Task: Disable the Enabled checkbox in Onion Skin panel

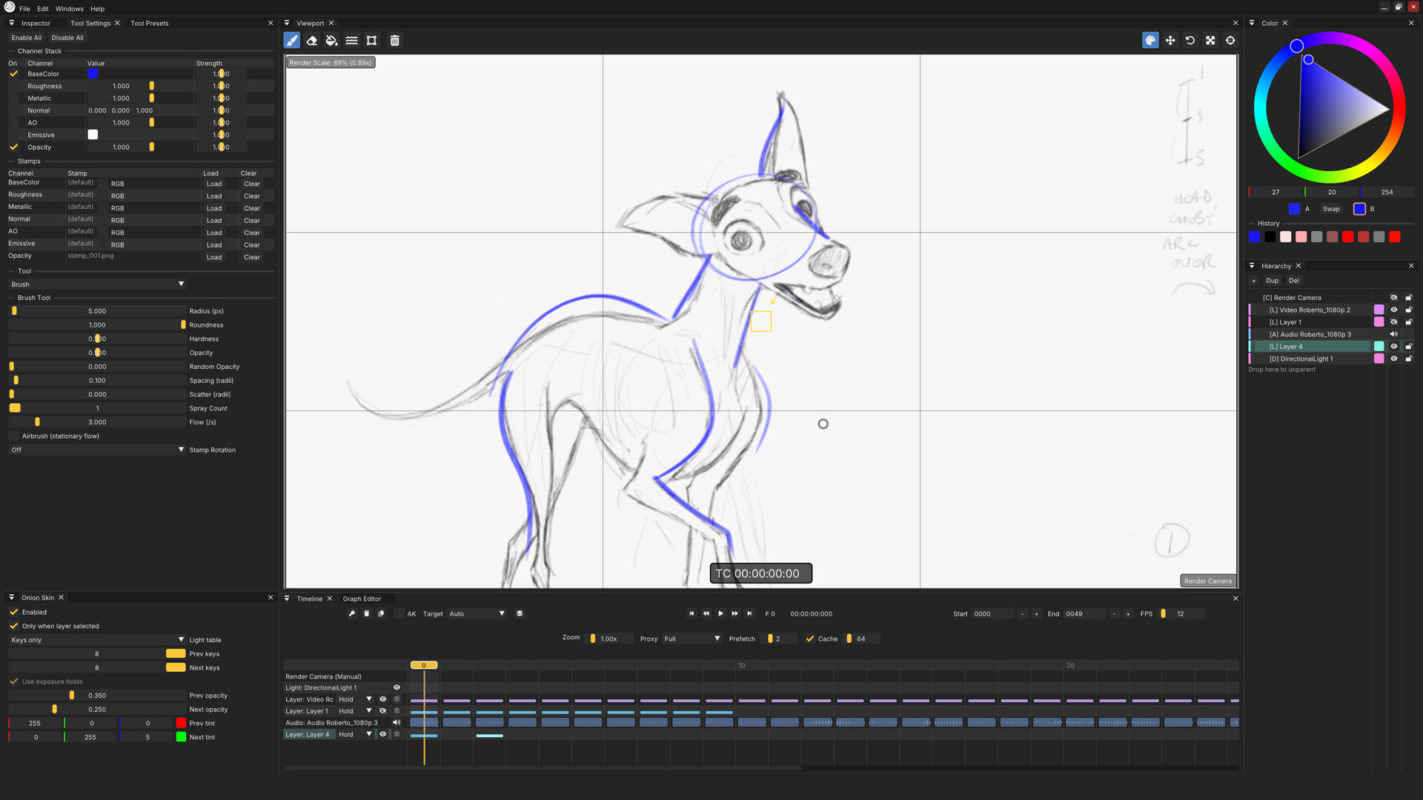Action: pyautogui.click(x=13, y=612)
